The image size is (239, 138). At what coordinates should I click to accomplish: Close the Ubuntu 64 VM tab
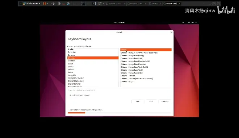point(180,4)
